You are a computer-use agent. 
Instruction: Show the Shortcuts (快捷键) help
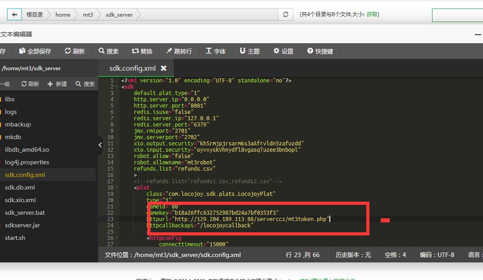point(320,51)
